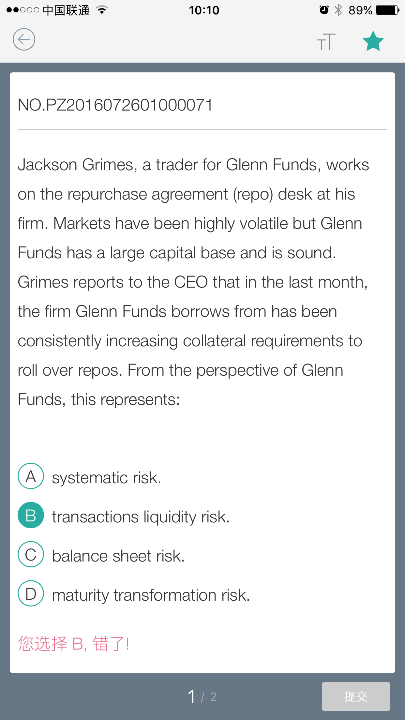Choose answer text systematic risk
The image size is (405, 720).
point(107,478)
